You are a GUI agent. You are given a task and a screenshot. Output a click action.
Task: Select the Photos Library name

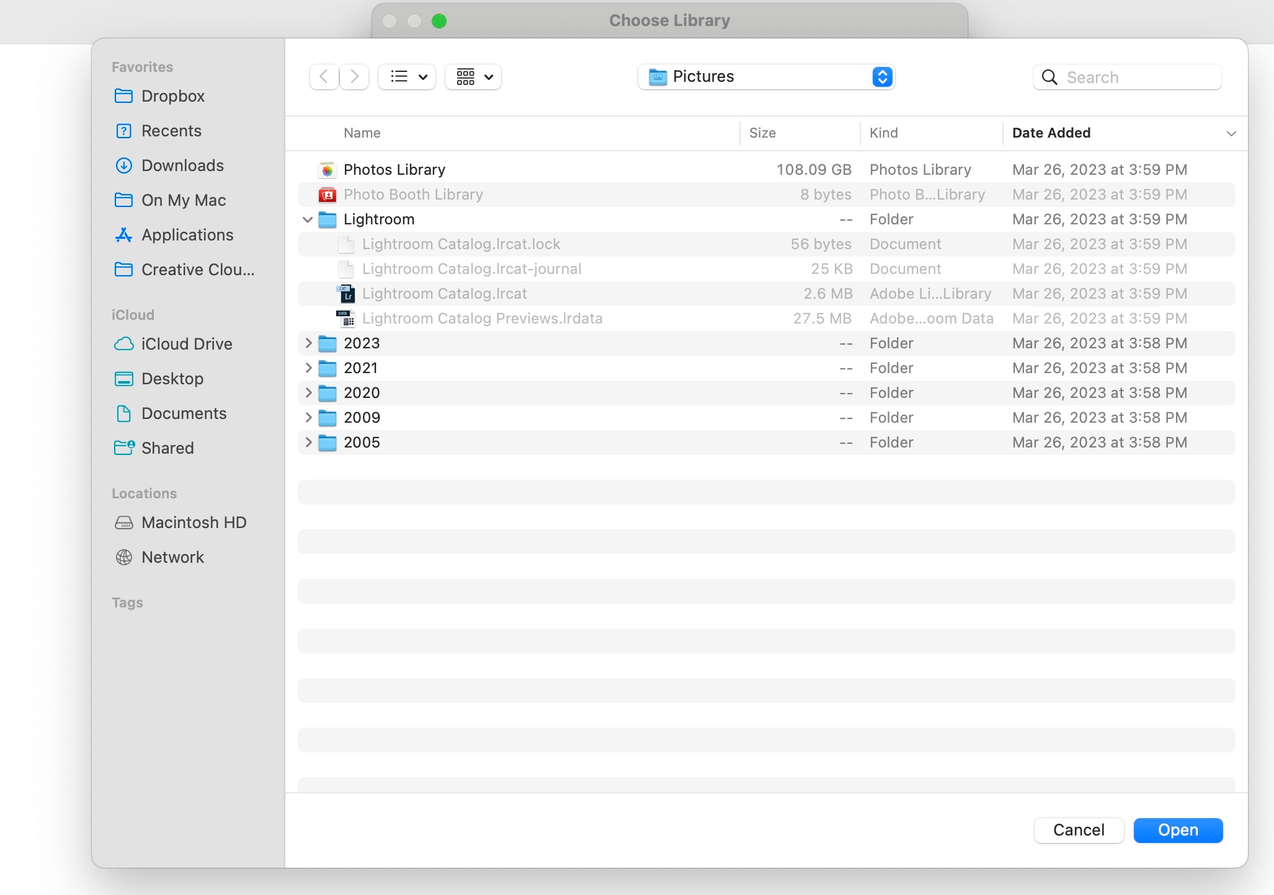point(394,170)
